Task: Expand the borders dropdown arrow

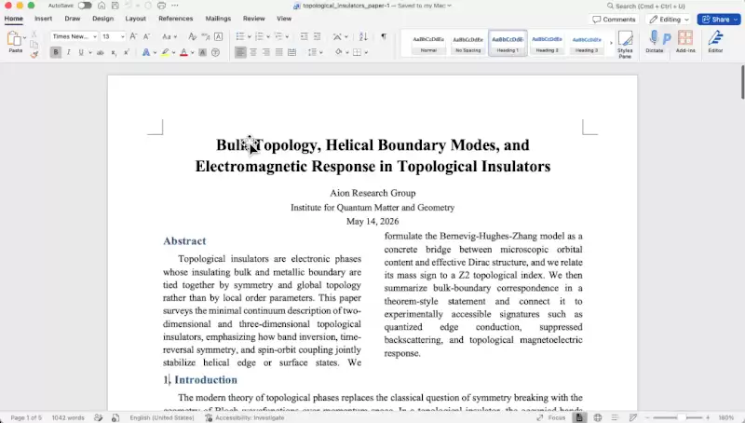Action: click(x=366, y=53)
